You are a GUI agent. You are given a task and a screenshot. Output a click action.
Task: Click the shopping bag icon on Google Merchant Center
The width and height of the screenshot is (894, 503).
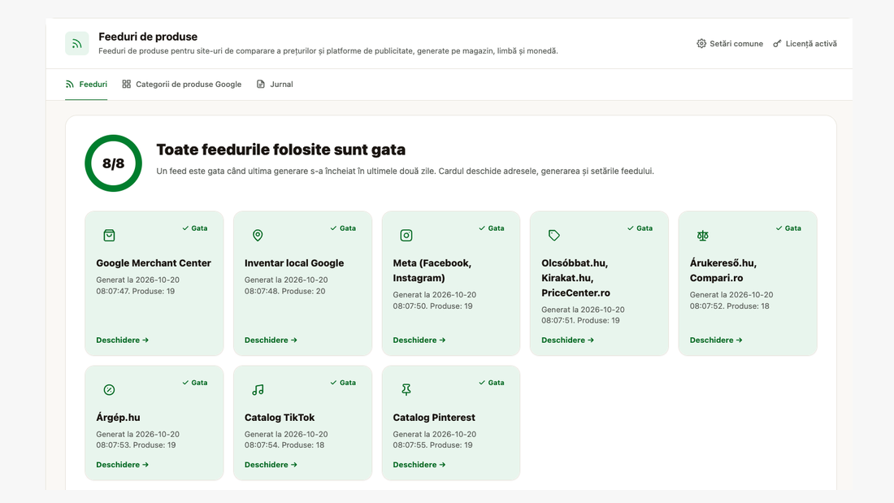[x=109, y=236]
